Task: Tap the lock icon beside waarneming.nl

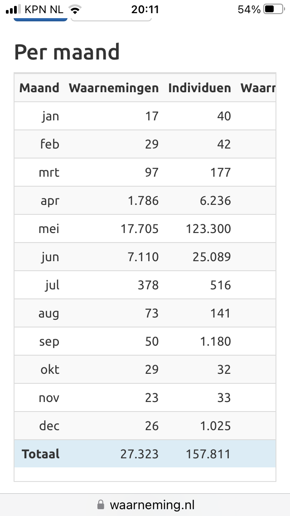Action: click(101, 505)
